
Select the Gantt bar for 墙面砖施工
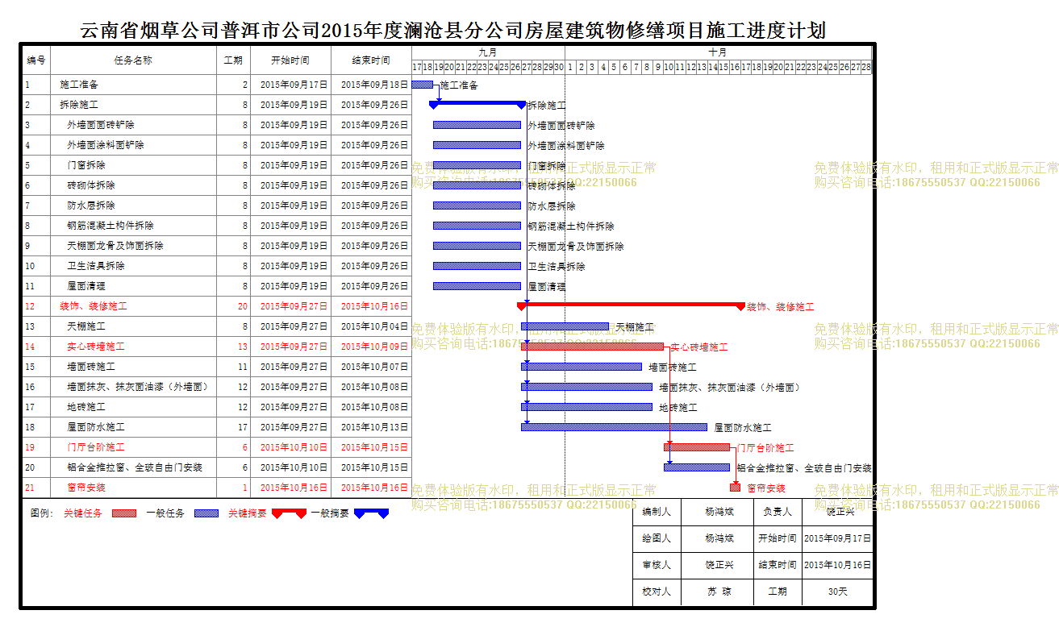coord(582,367)
